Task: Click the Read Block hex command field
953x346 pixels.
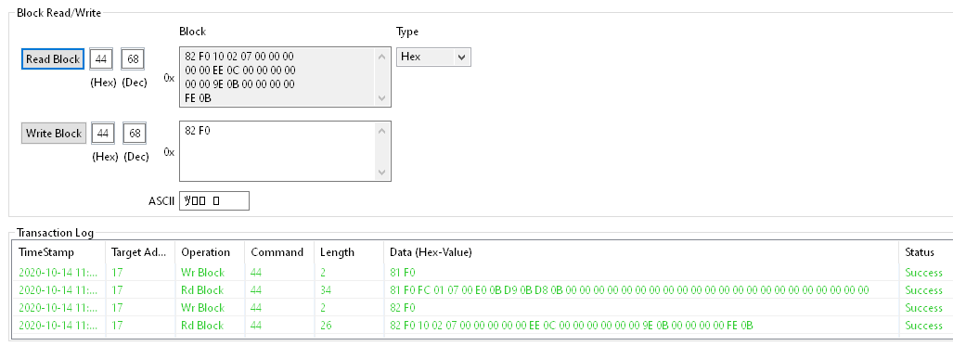Action: (x=101, y=59)
